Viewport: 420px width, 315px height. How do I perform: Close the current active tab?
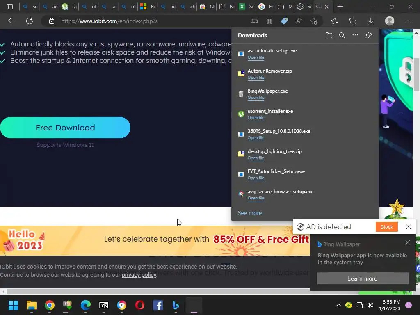pos(326,7)
